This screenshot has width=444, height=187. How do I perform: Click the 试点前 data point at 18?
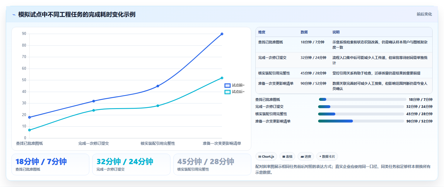[x=30, y=117]
